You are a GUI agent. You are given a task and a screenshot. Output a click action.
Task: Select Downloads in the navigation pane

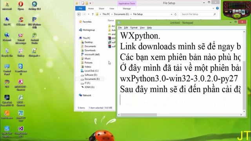tap(88, 51)
